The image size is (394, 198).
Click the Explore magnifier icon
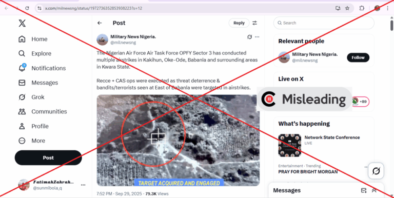22,53
